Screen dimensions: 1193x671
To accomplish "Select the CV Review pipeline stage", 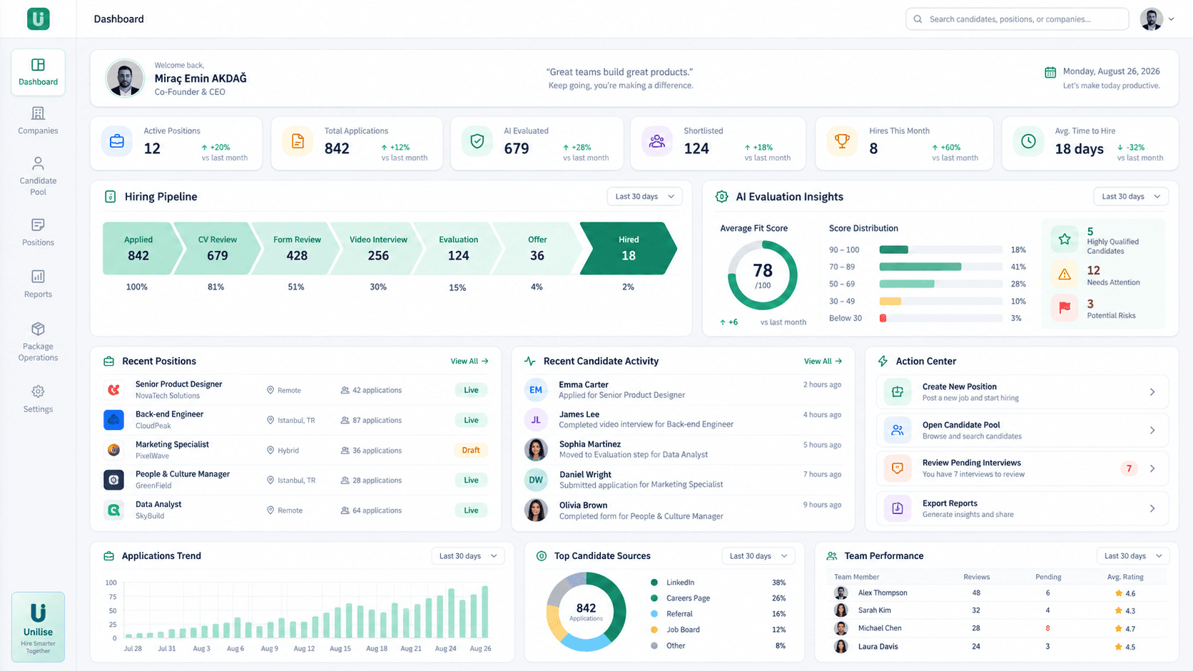I will (217, 248).
